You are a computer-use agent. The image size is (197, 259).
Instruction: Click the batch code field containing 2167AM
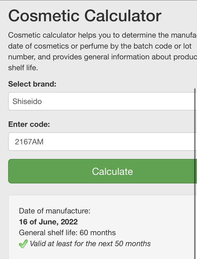click(102, 141)
